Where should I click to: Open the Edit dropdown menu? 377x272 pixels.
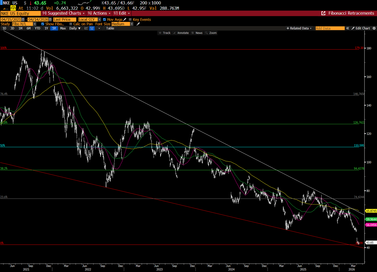122,13
